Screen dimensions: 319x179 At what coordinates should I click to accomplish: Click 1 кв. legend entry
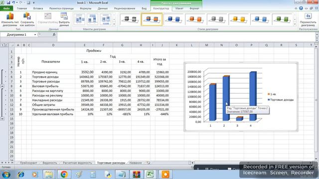click(x=272, y=94)
